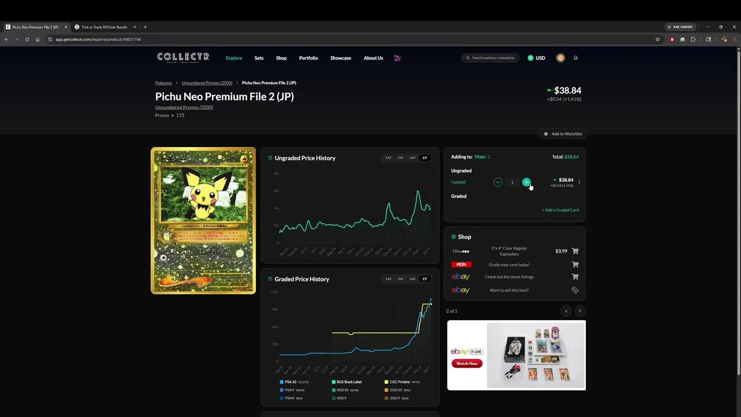Click the star icon in Add to Watchlist
The width and height of the screenshot is (741, 417).
(545, 134)
